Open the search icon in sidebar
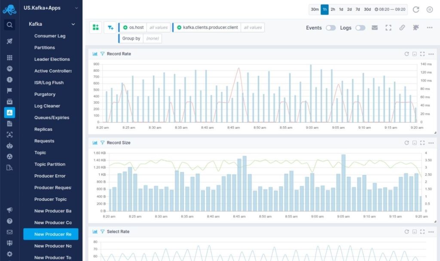 point(9,25)
